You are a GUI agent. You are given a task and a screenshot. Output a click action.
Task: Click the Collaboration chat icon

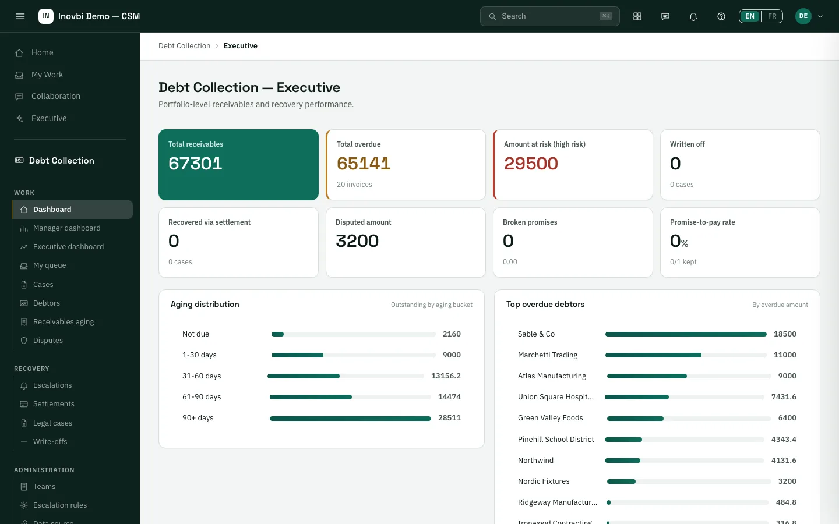click(19, 97)
